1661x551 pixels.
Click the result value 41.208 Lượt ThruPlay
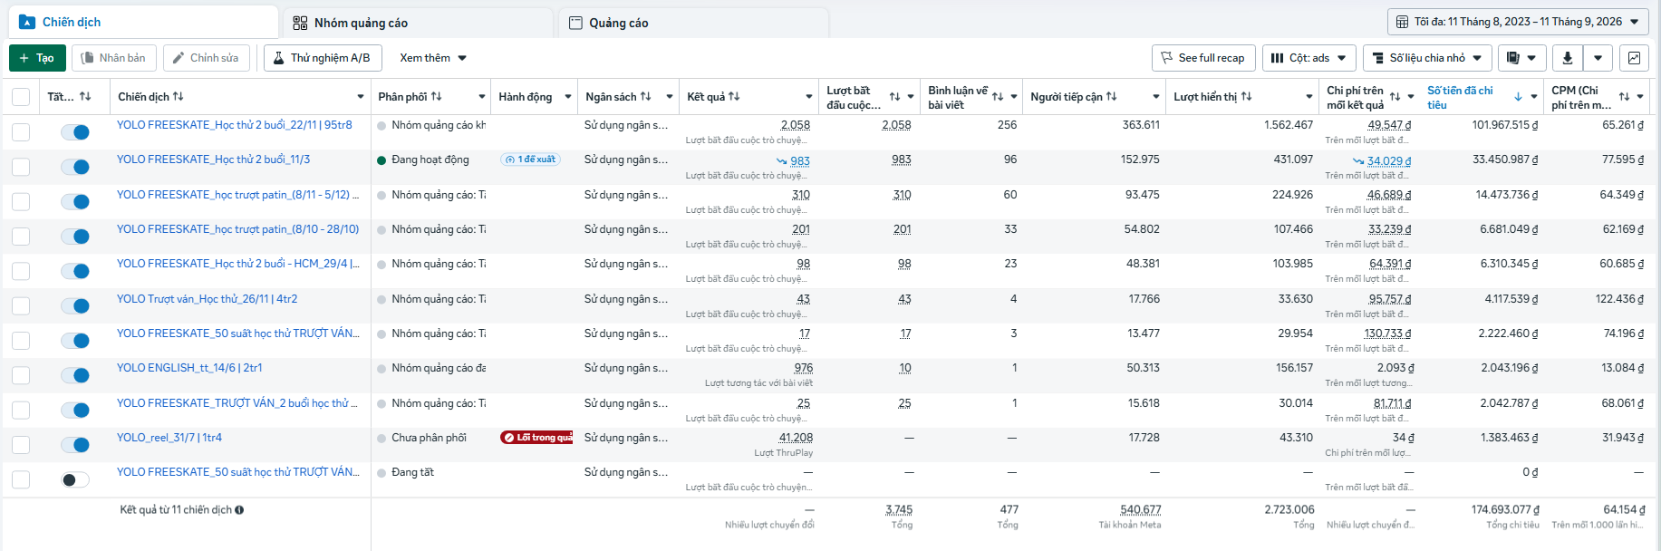click(796, 438)
